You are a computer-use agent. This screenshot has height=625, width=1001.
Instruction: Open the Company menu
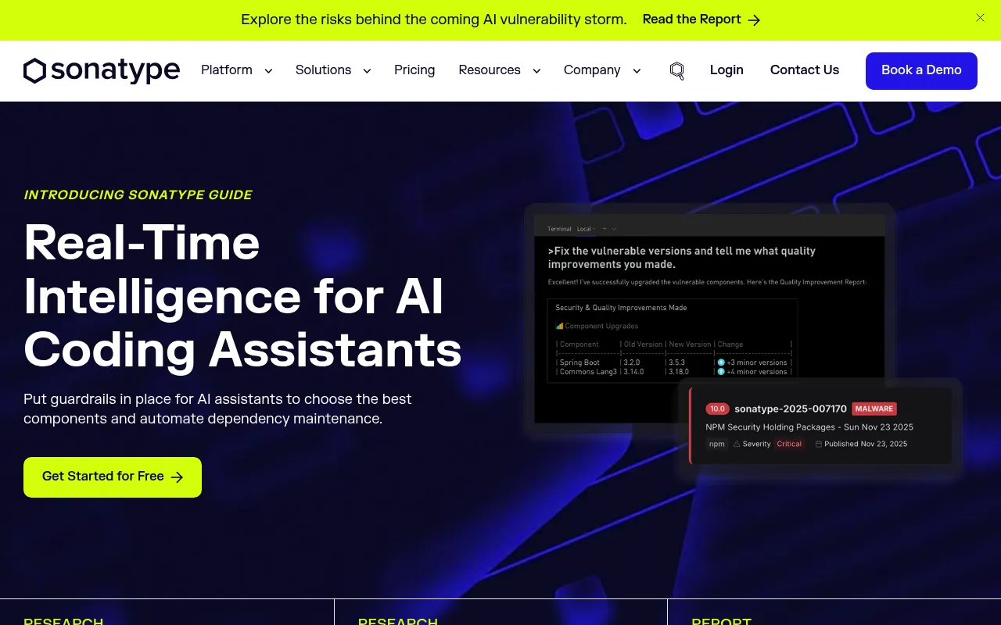click(592, 70)
